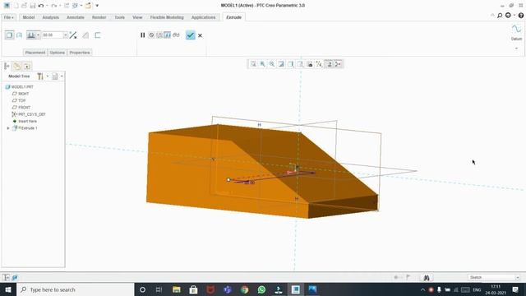Viewport: 526px width, 296px height.
Task: Switch to the Annotate ribbon tab
Action: [x=76, y=17]
